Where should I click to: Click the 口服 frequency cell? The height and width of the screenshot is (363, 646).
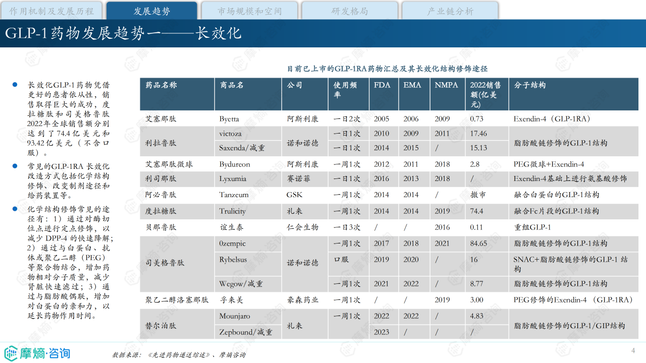(349, 264)
